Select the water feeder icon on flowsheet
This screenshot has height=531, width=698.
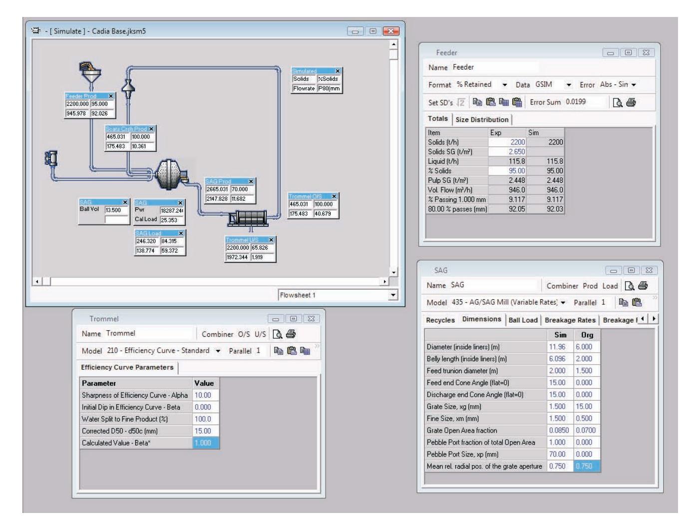pyautogui.click(x=50, y=159)
